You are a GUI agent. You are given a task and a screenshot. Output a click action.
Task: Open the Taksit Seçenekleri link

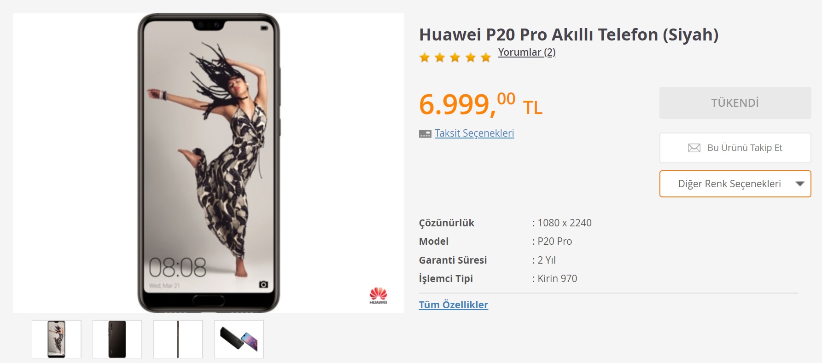(x=474, y=133)
